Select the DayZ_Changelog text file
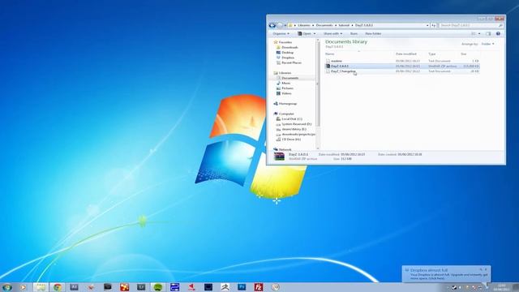519x292 pixels. (402, 71)
